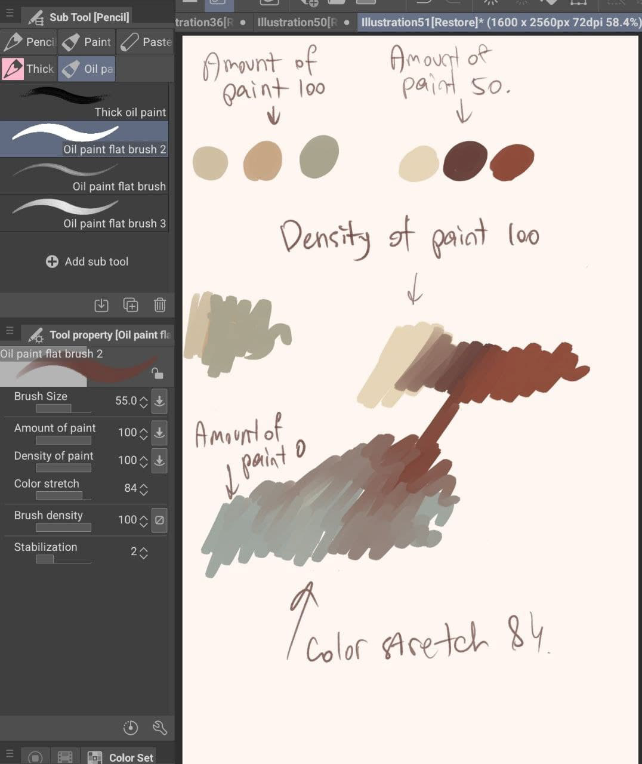Delete sub tool with the trash icon

(160, 305)
